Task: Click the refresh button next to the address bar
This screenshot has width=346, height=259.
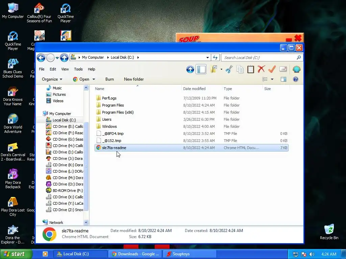Action: [x=215, y=57]
